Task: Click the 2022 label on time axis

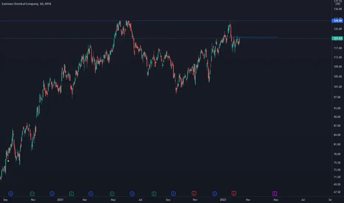Action: coord(223,200)
